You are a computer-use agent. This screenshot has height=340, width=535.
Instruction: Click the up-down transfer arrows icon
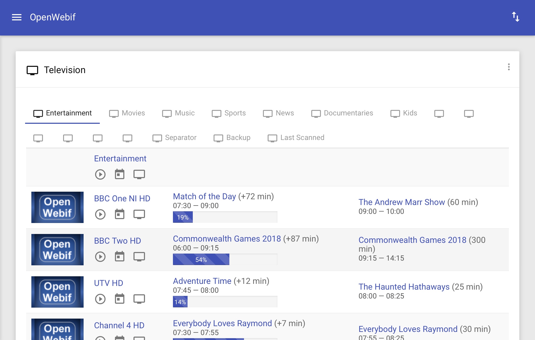515,17
